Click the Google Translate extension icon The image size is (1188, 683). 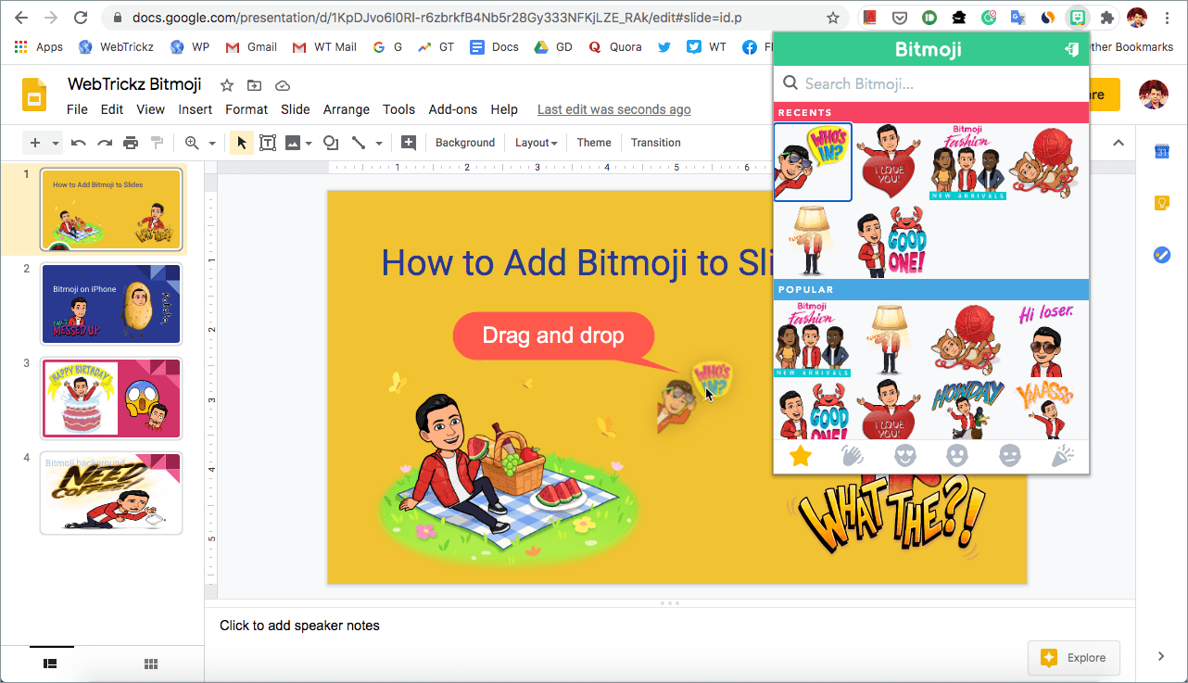coord(1017,18)
